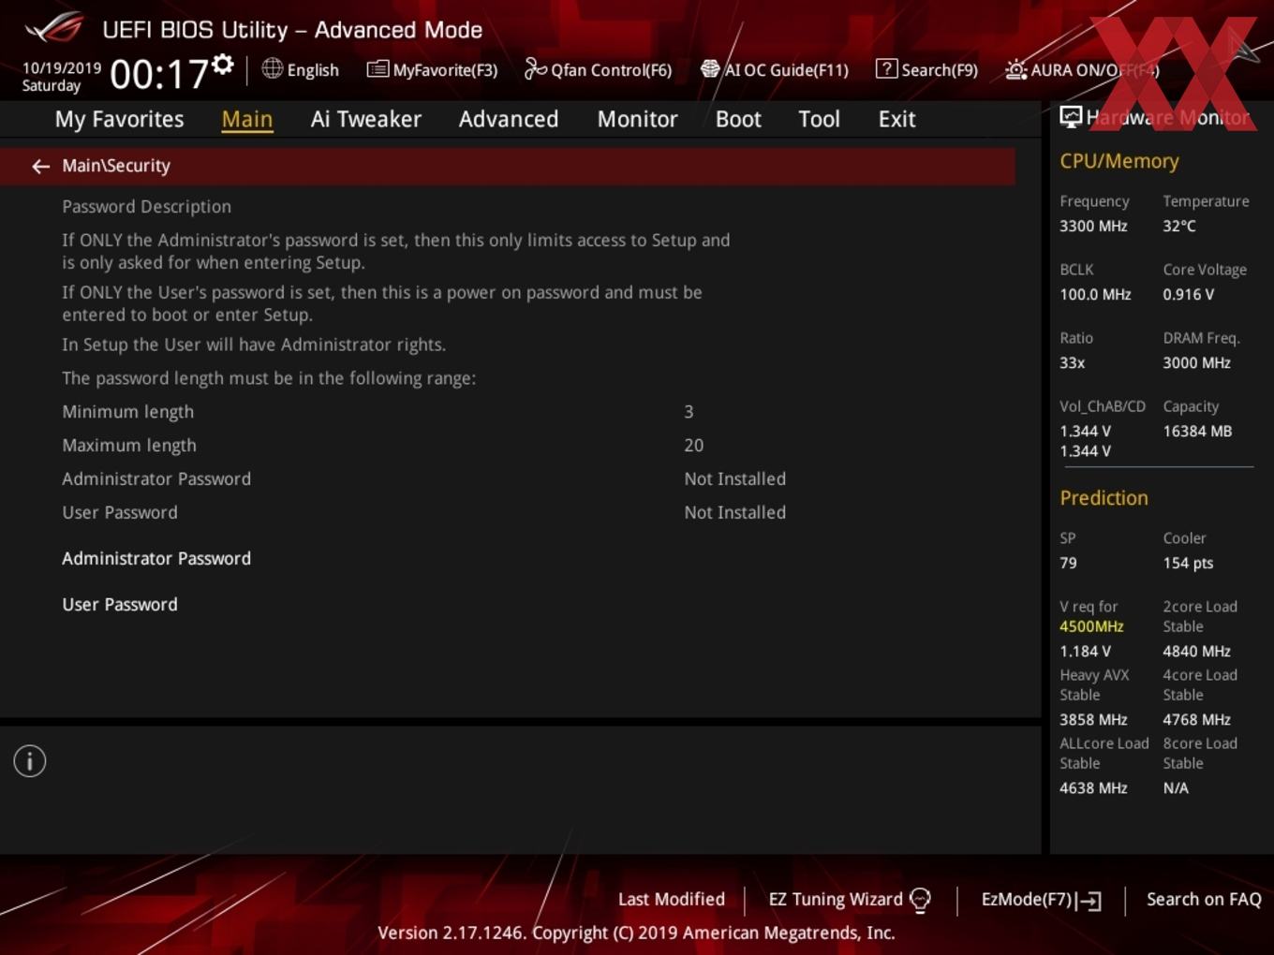Screen dimensions: 1274x955
Task: Open MyFavorite(F3) list icon
Action: tap(378, 69)
